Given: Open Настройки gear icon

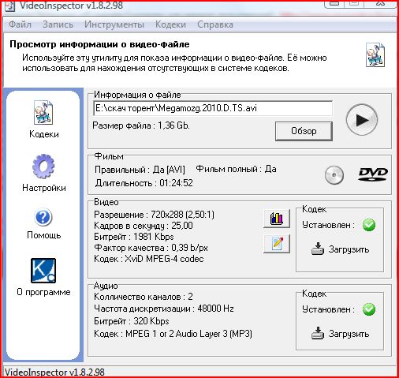Looking at the screenshot, I should pyautogui.click(x=43, y=167).
